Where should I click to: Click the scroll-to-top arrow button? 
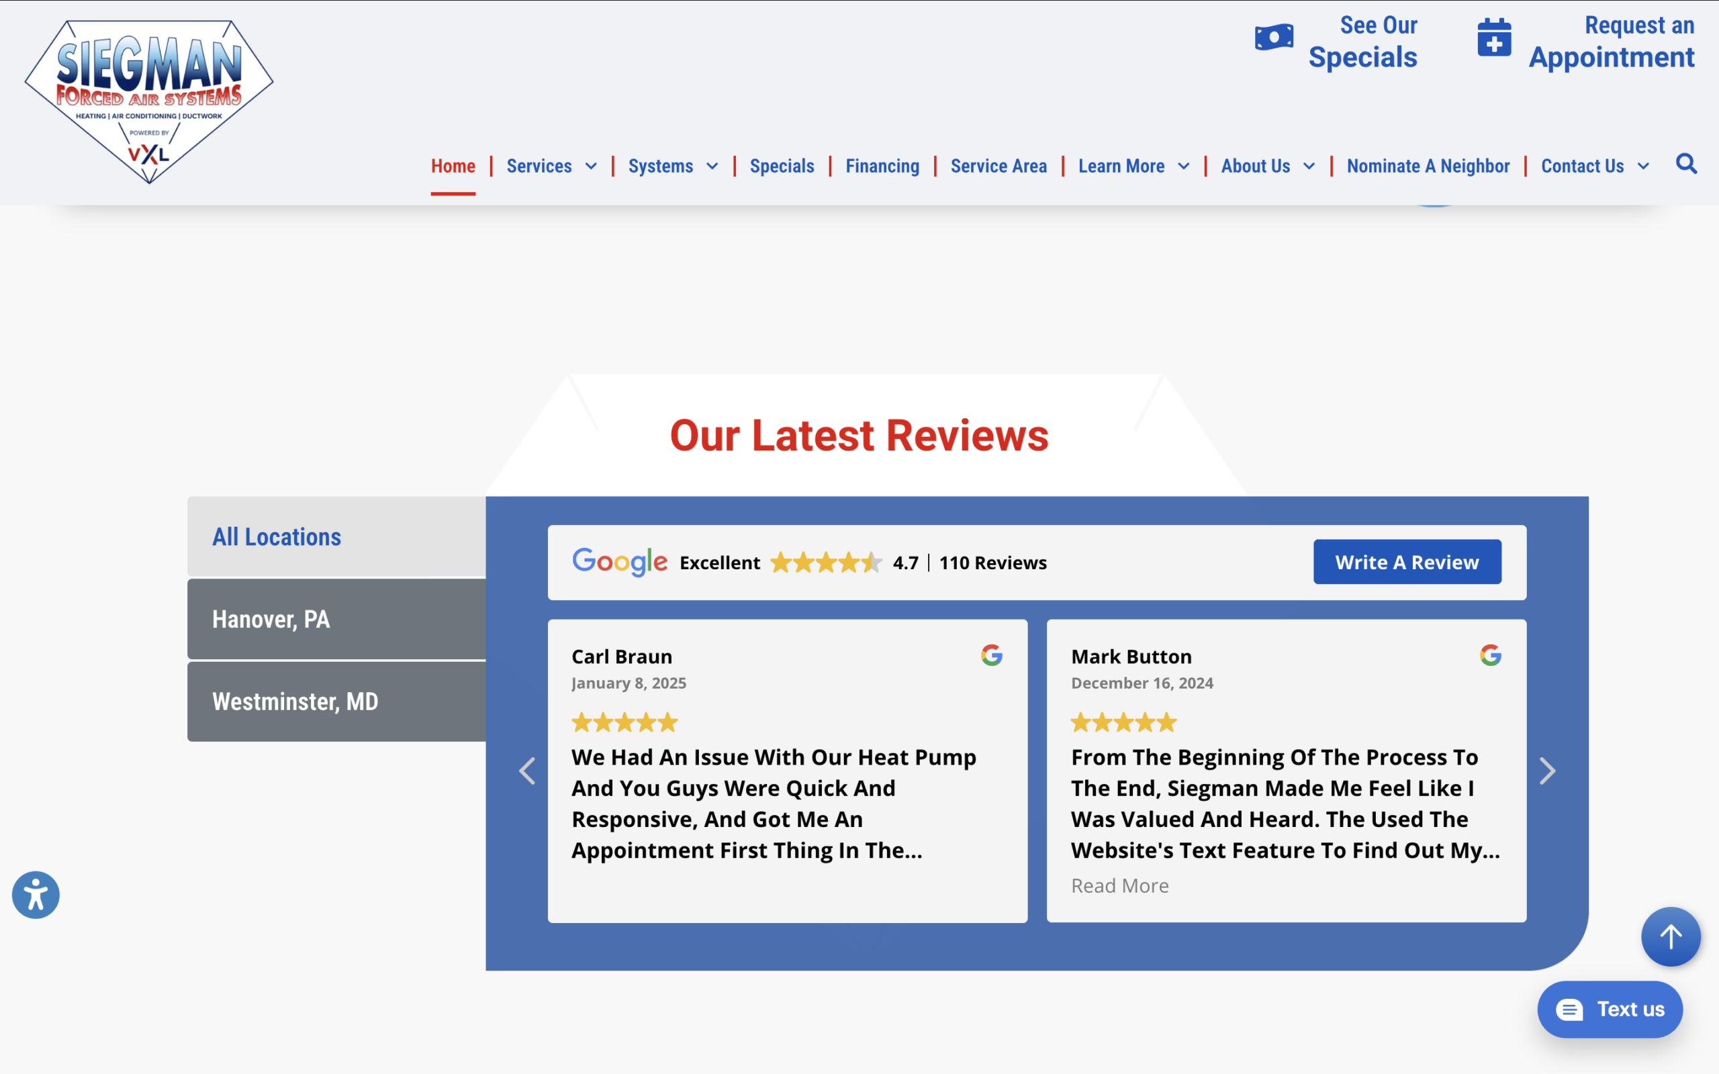coord(1670,936)
